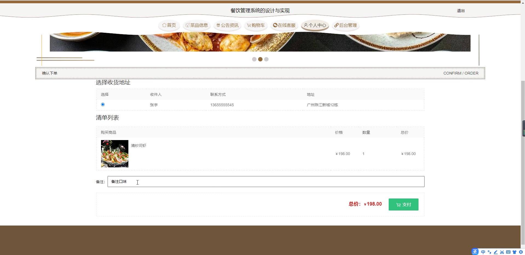Open the 公告资讯 announcements tab
The image size is (525, 255).
227,25
